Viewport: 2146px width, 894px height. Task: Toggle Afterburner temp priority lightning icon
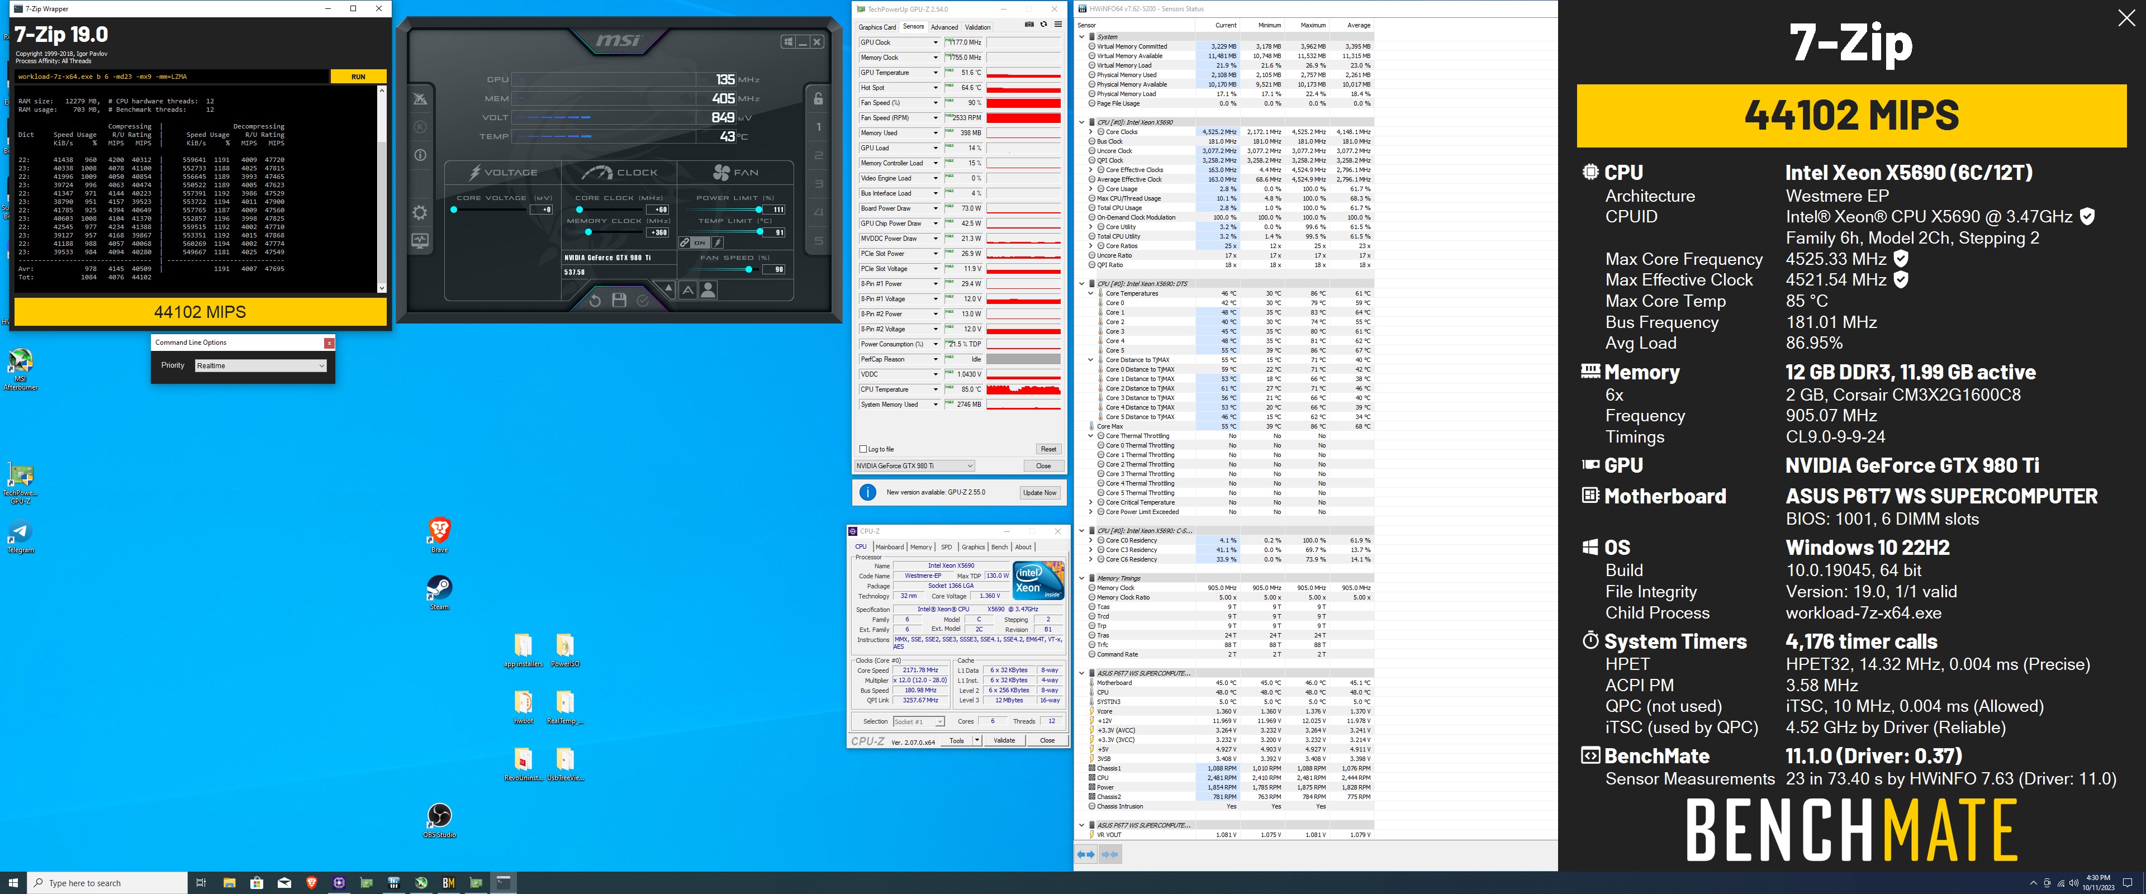(717, 242)
